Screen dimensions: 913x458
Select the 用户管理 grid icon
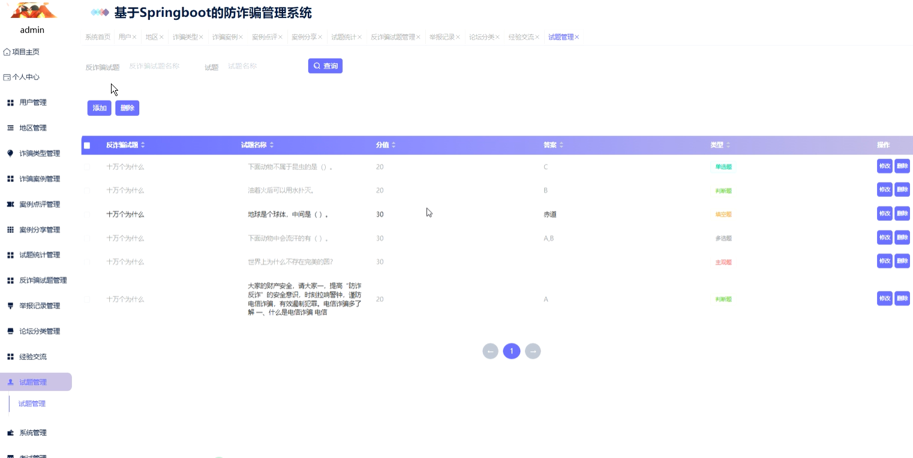10,102
